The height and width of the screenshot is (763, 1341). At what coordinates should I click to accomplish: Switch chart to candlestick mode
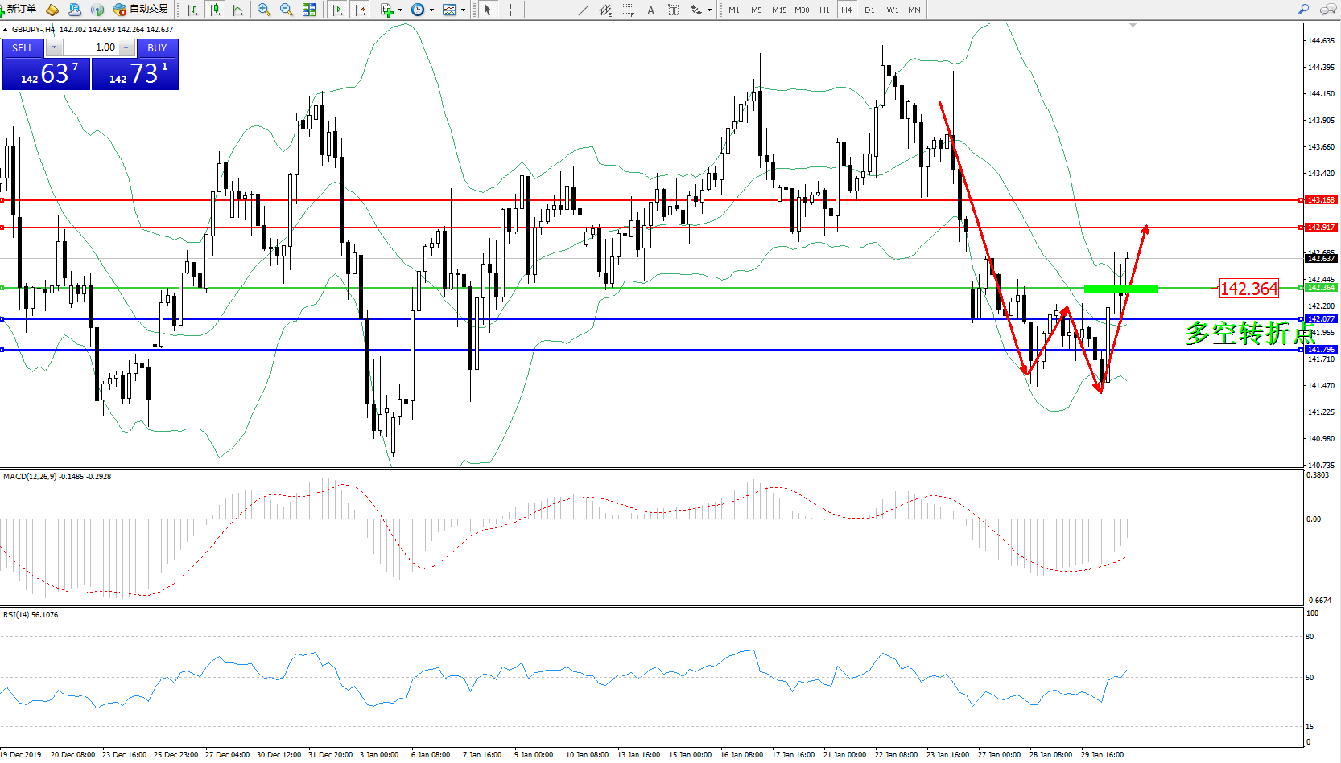215,10
